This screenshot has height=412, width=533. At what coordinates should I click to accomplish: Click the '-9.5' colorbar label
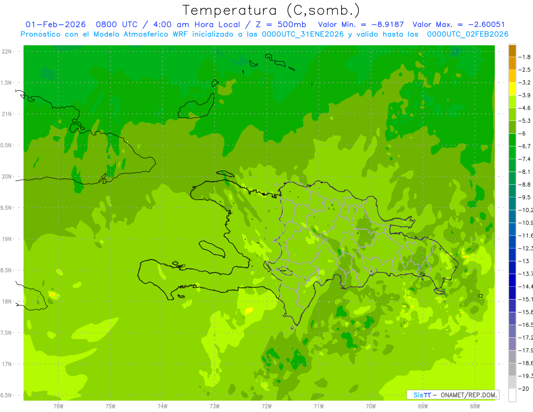click(525, 197)
